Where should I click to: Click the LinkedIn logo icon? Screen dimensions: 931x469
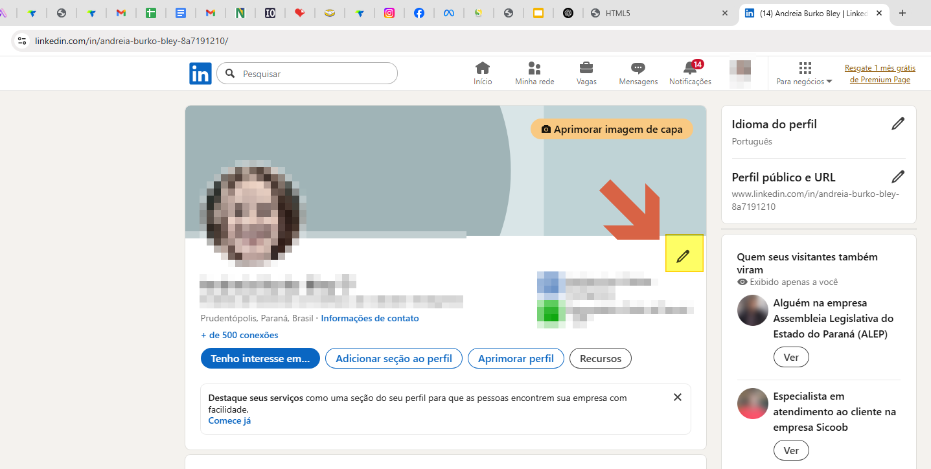click(x=200, y=73)
